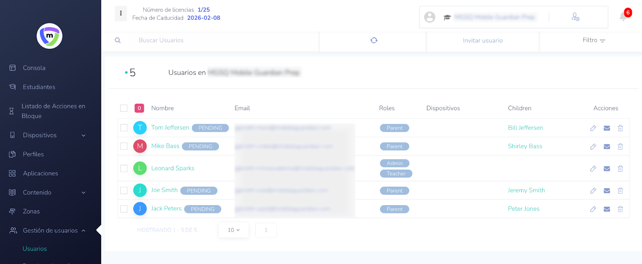Screen dimensions: 642x264
Task: Edit Tom Jeffersen with pencil icon
Action: point(593,128)
